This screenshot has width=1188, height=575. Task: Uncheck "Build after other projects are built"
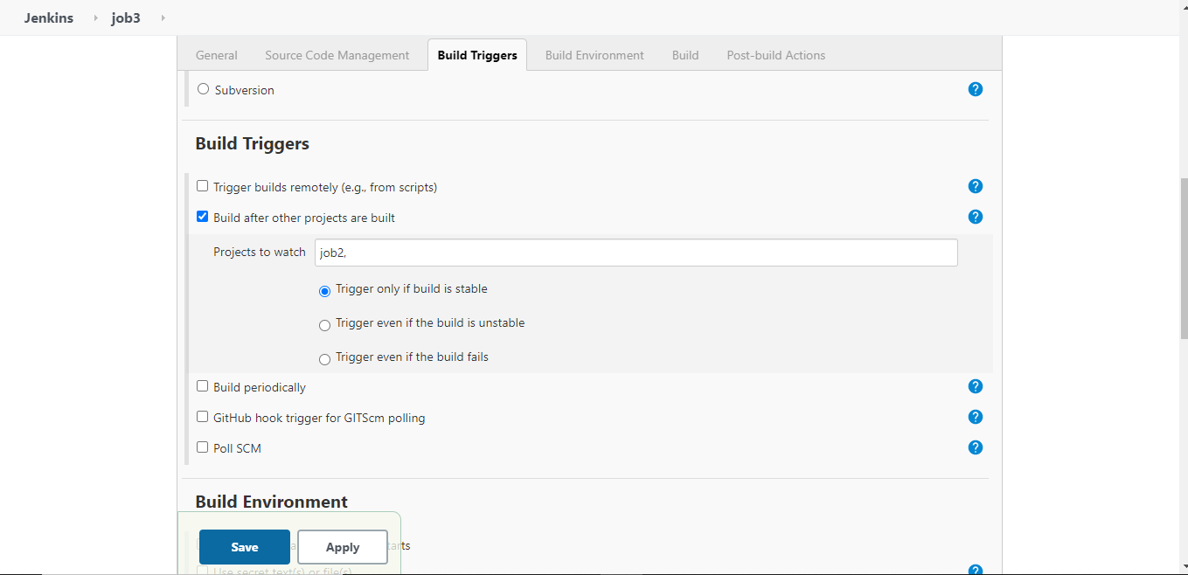tap(202, 216)
